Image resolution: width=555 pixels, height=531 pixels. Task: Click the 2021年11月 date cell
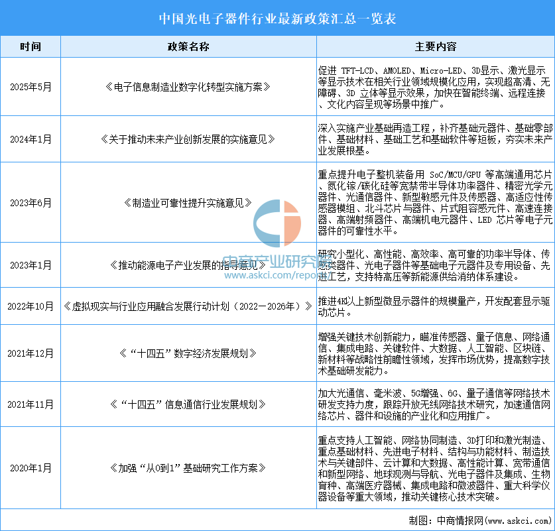pos(31,404)
